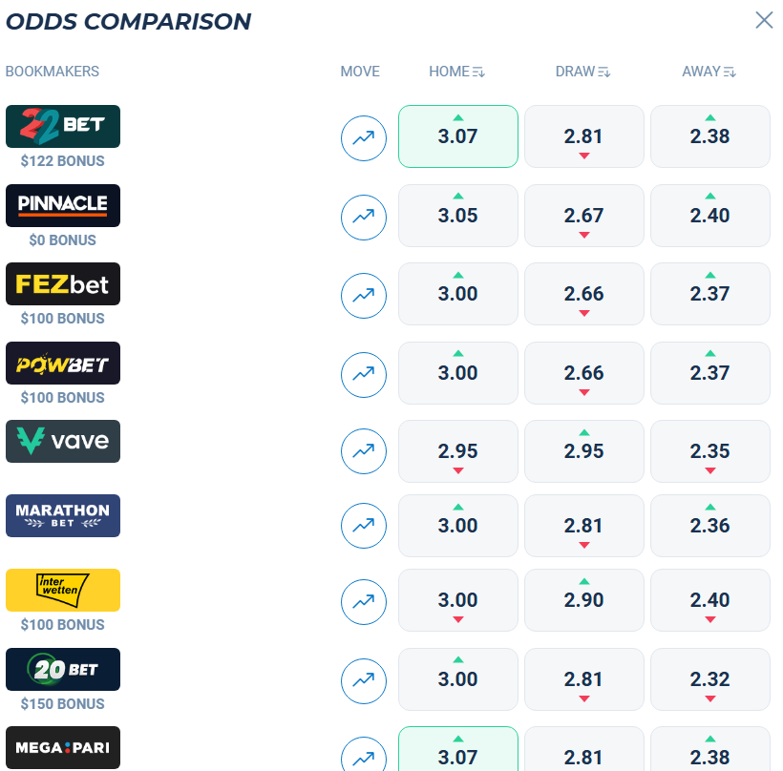
Task: Select Pinnacle draw odds 2.67
Action: tap(583, 216)
